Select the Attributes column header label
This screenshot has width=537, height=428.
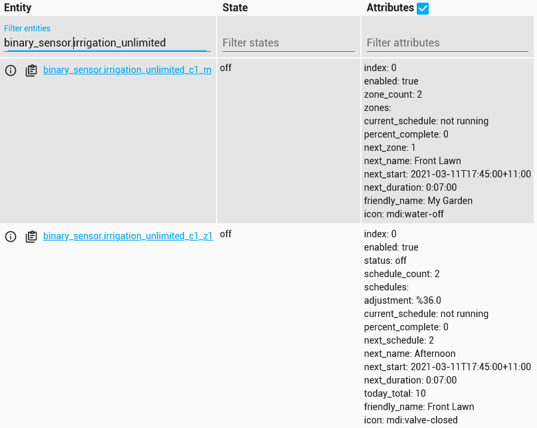[390, 7]
